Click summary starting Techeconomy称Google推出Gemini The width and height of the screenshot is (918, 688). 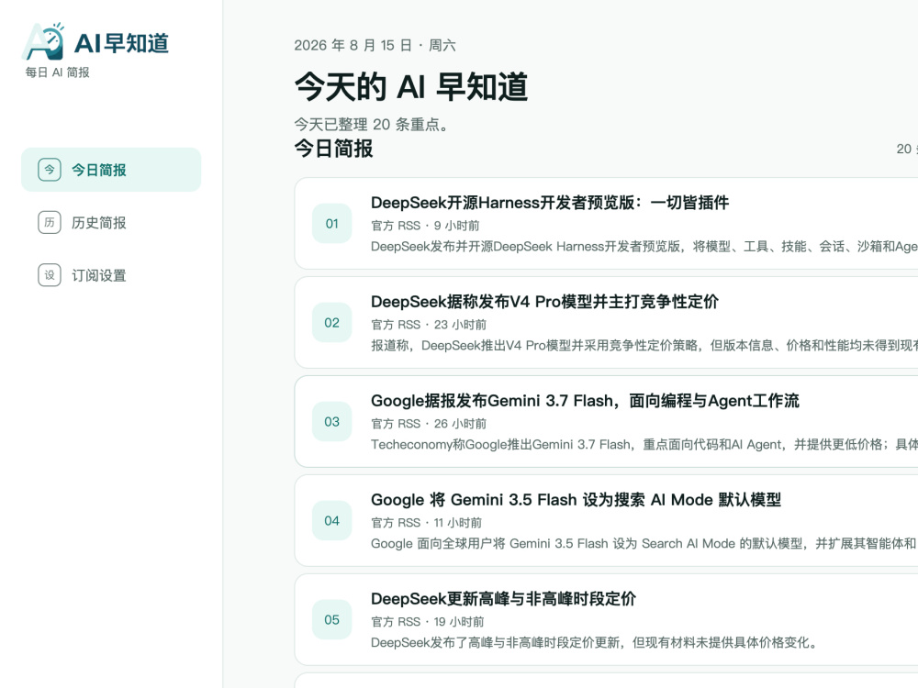pos(644,445)
